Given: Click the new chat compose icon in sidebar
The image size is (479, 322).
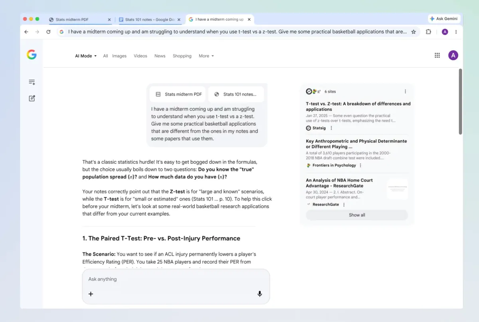Looking at the screenshot, I should pyautogui.click(x=32, y=98).
